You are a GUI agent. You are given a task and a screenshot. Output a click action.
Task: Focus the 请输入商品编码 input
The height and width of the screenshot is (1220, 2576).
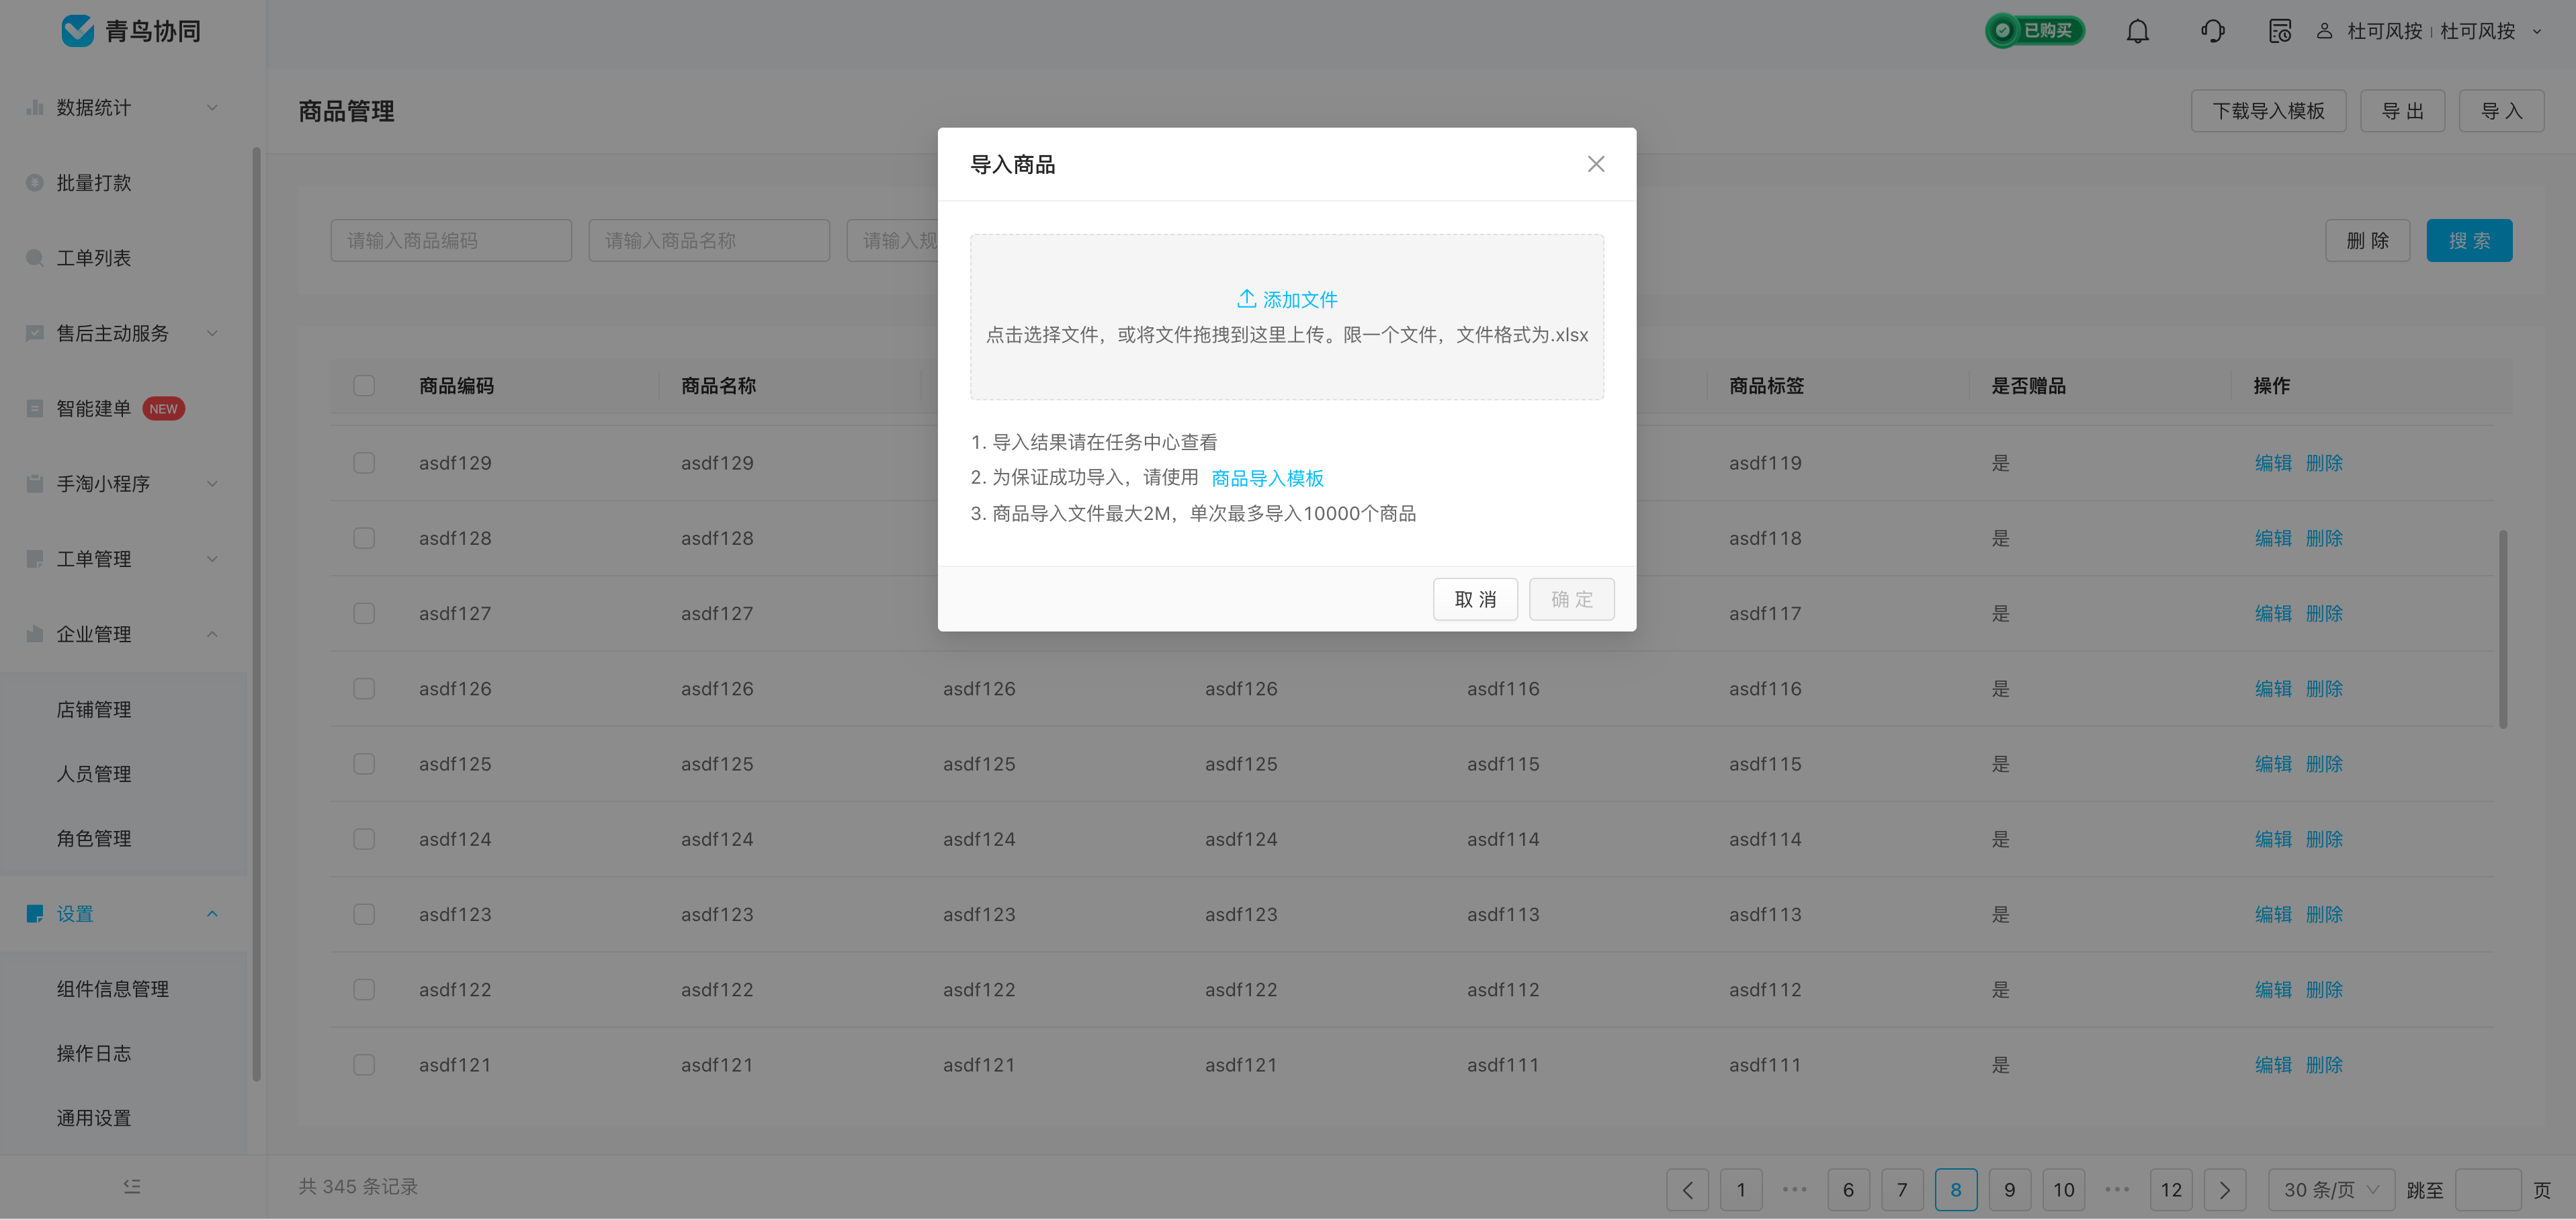(x=451, y=241)
